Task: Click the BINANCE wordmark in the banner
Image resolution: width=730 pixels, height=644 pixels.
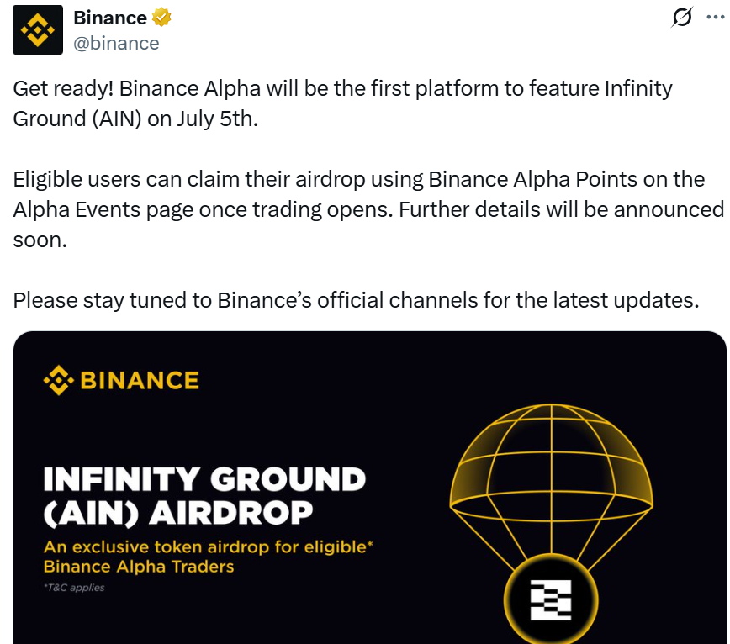Action: [x=140, y=380]
